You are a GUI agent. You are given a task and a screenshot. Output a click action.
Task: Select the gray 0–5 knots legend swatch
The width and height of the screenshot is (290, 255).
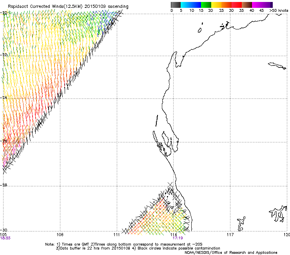[x=176, y=5]
